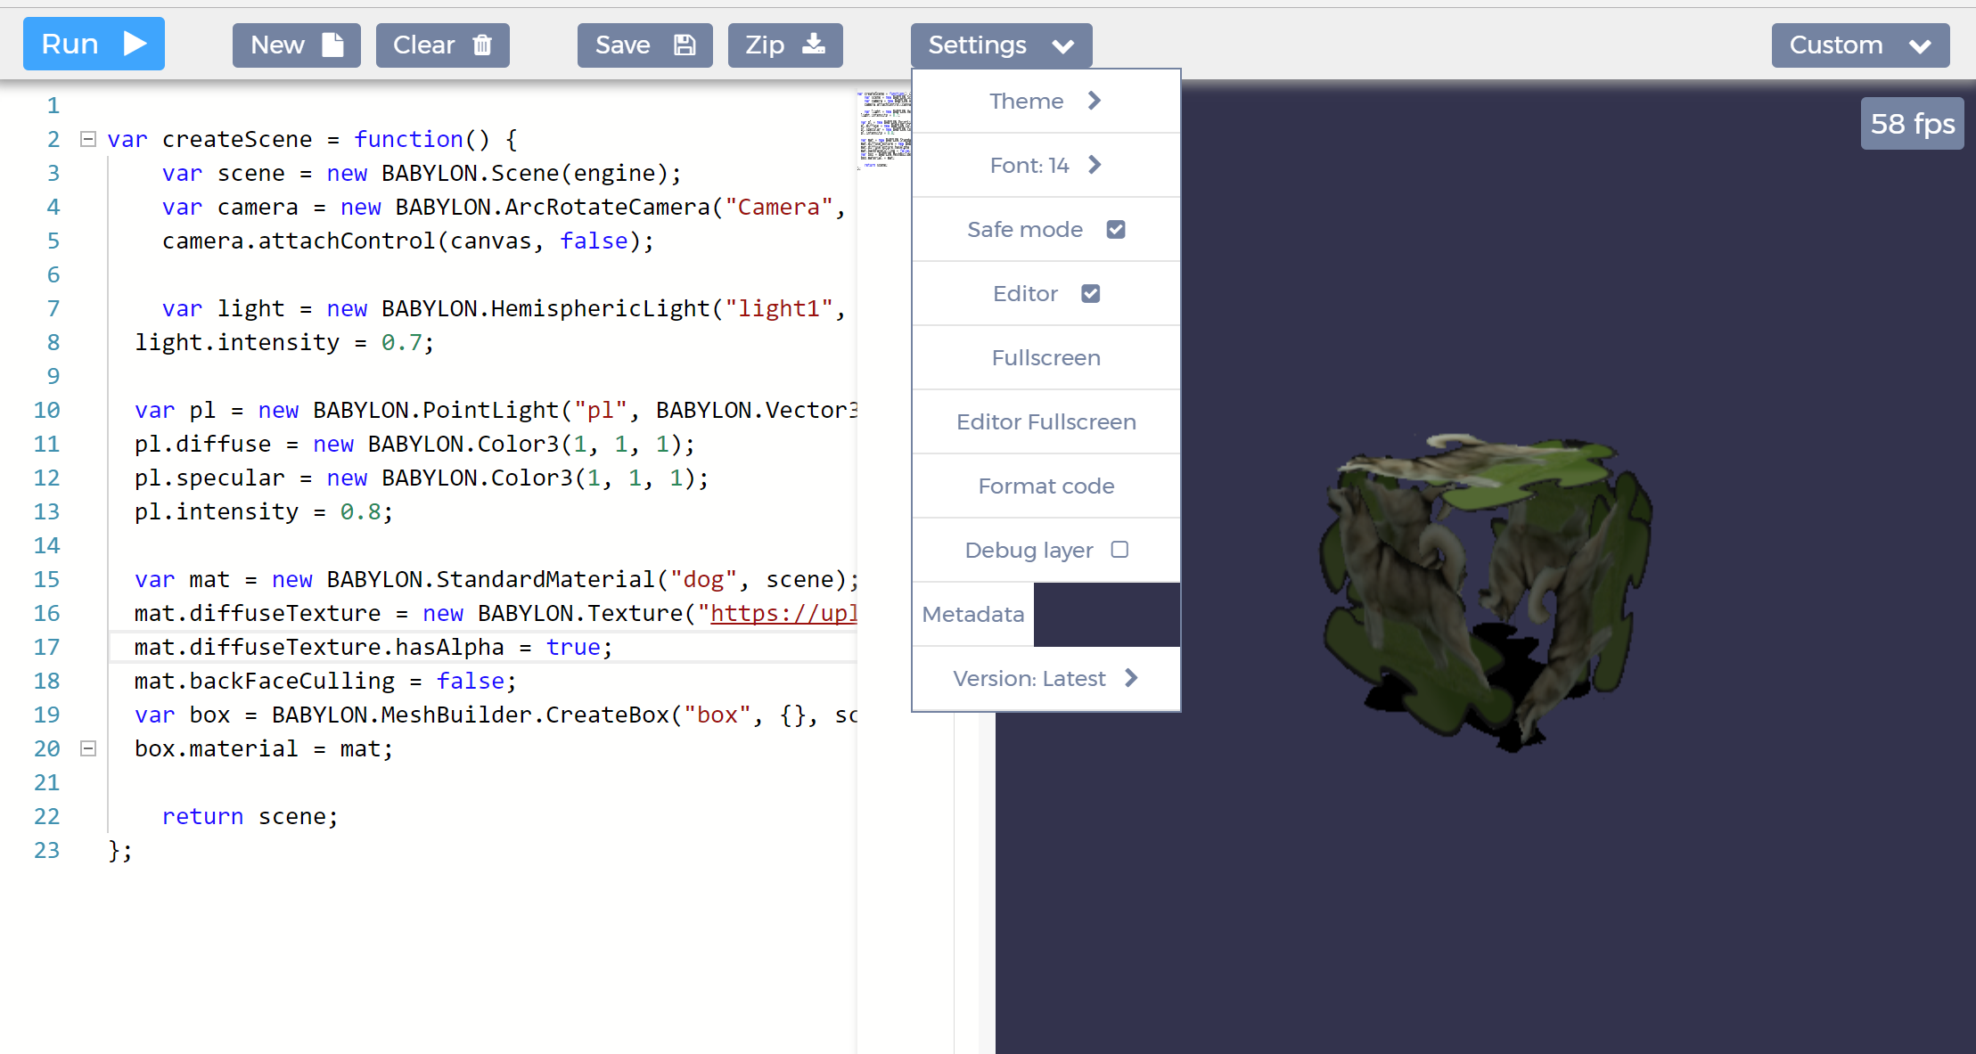Click the Metadata menu entry
This screenshot has width=1976, height=1054.
tap(973, 615)
